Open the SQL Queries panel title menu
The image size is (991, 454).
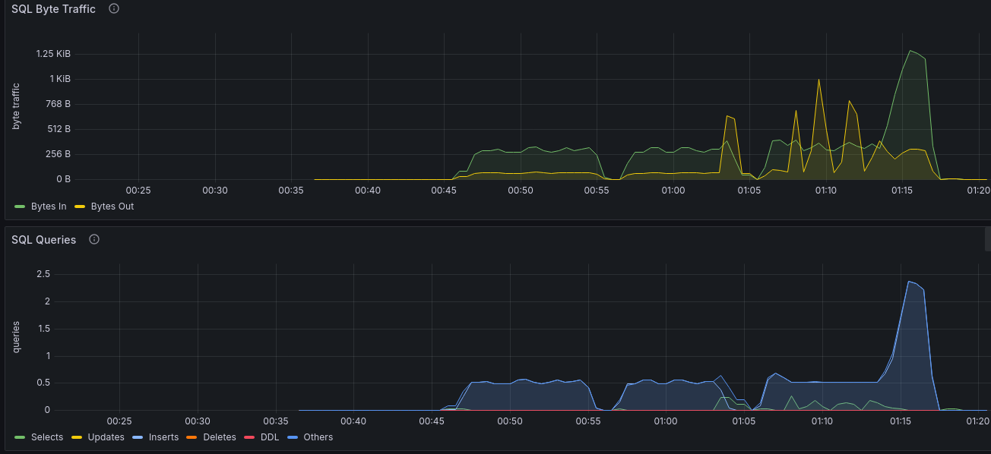click(43, 239)
